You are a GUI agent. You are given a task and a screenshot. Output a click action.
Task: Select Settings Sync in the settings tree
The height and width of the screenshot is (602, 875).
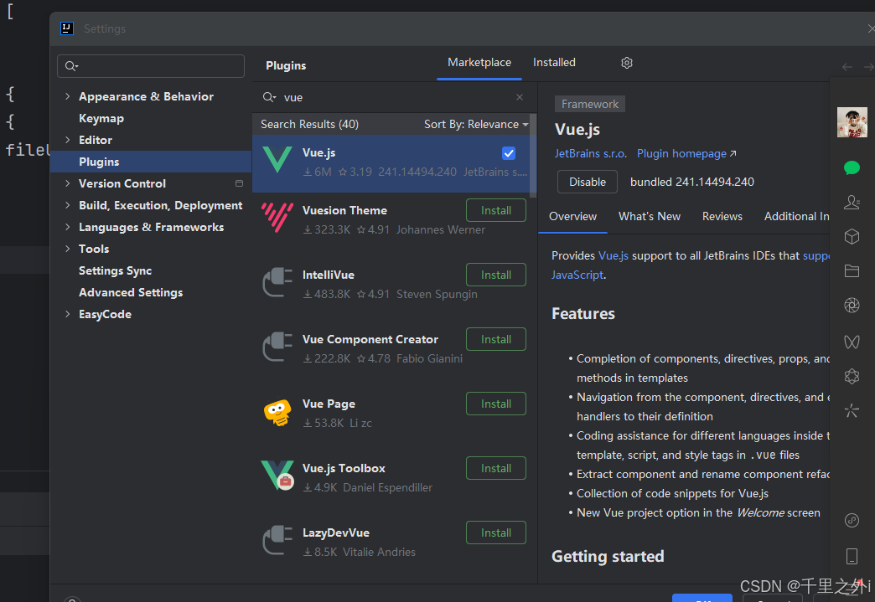point(115,270)
